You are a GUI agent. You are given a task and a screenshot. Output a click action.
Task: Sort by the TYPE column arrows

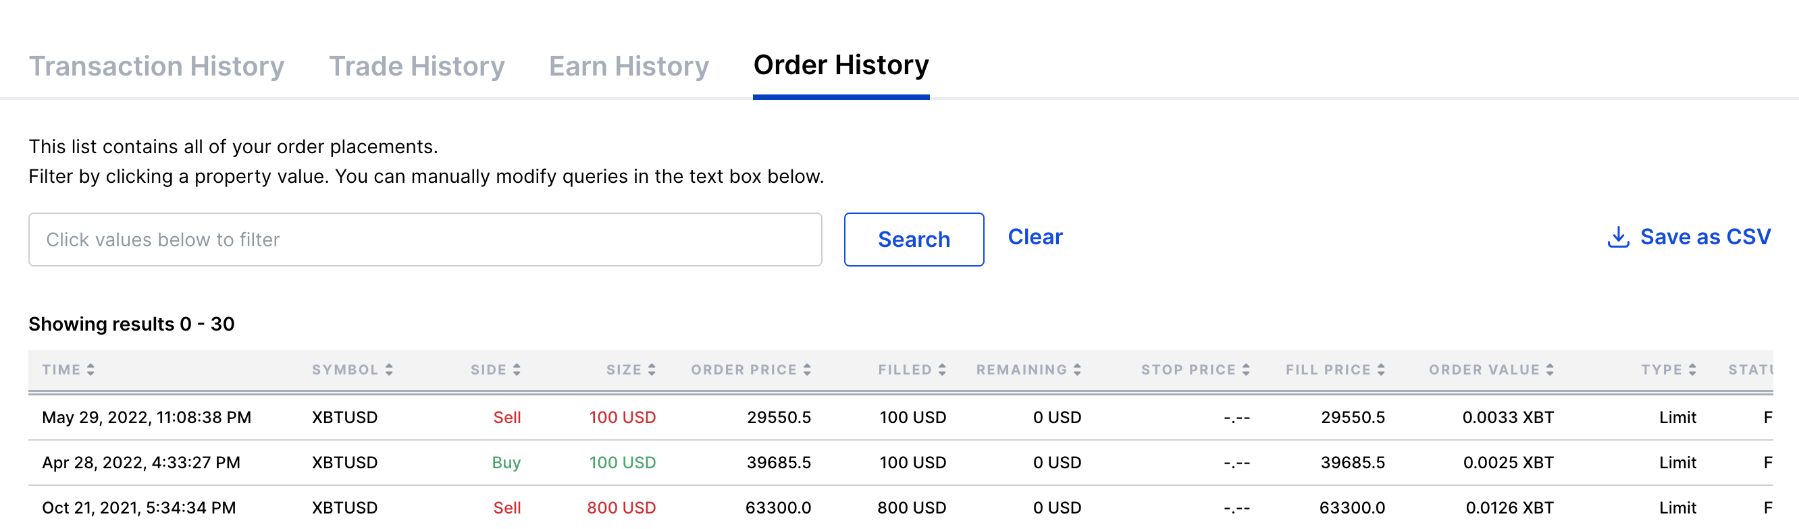tap(1693, 370)
